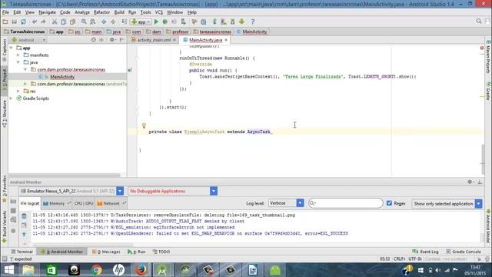Image resolution: width=492 pixels, height=277 pixels.
Task: Open the Navigate menu
Action: click(x=47, y=12)
